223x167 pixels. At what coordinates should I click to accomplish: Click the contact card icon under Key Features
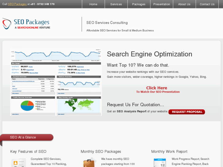point(18,163)
